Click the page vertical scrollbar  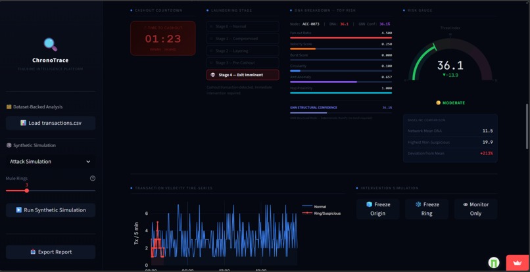[x=527, y=126]
